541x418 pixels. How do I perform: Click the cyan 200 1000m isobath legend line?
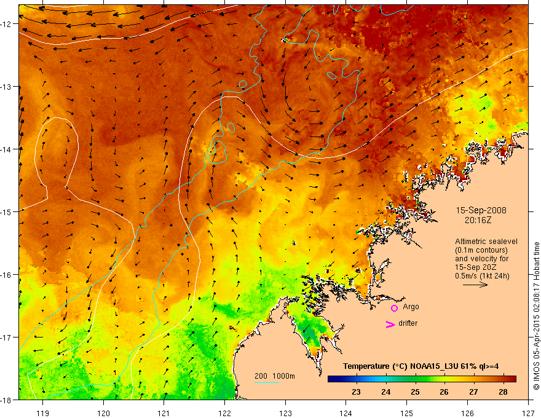267,383
